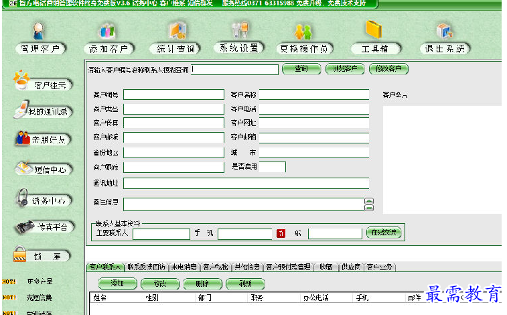Click the 在线交流 button

click(x=384, y=232)
